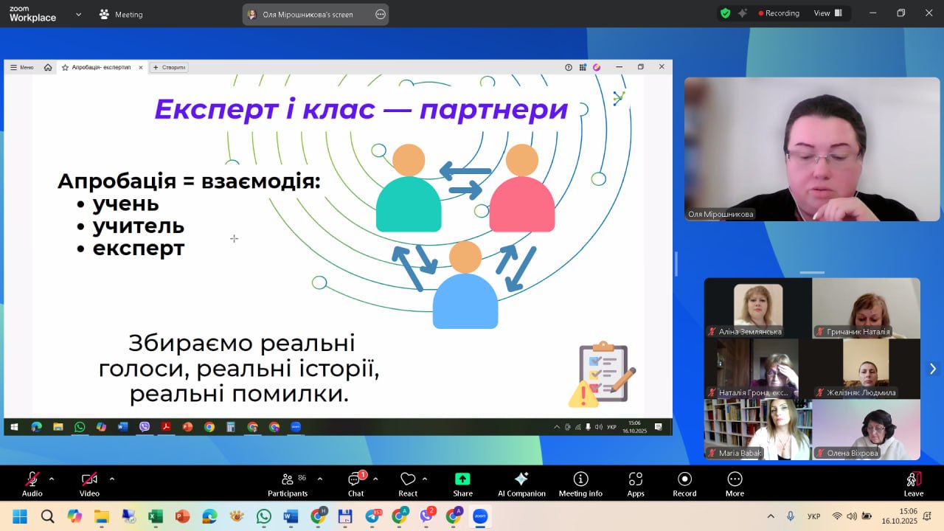Click the network Wi-Fi icon in system tray
Screen dimensions: 944x531
837,516
